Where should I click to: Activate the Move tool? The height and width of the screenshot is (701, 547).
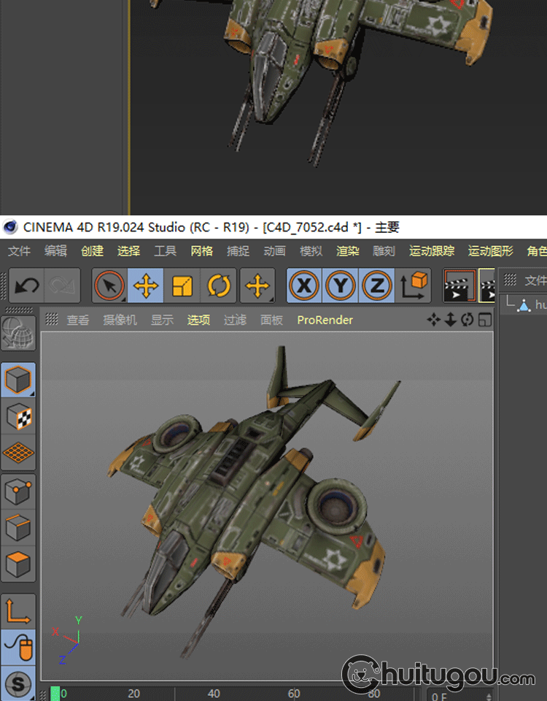(x=146, y=286)
